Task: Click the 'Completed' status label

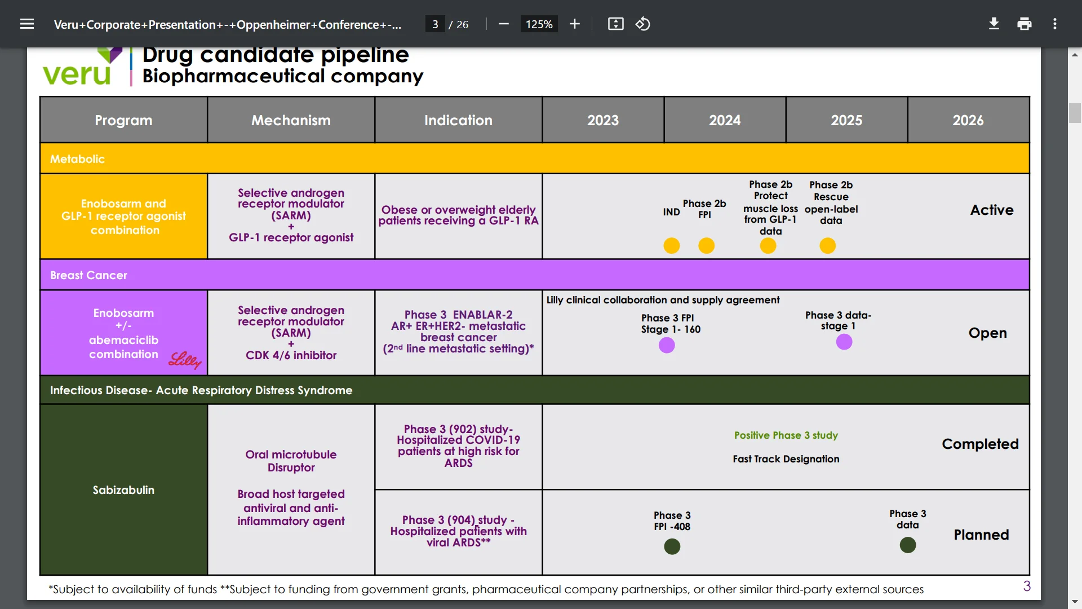Action: [980, 444]
